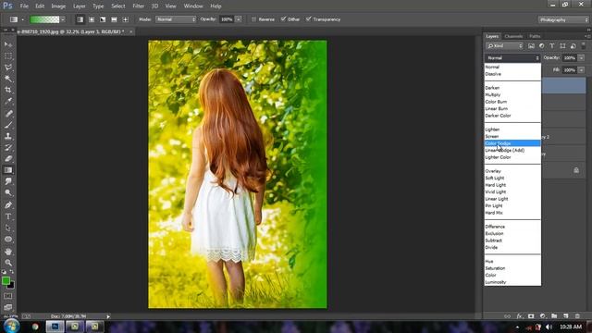Select the History Brush tool

(x=8, y=147)
